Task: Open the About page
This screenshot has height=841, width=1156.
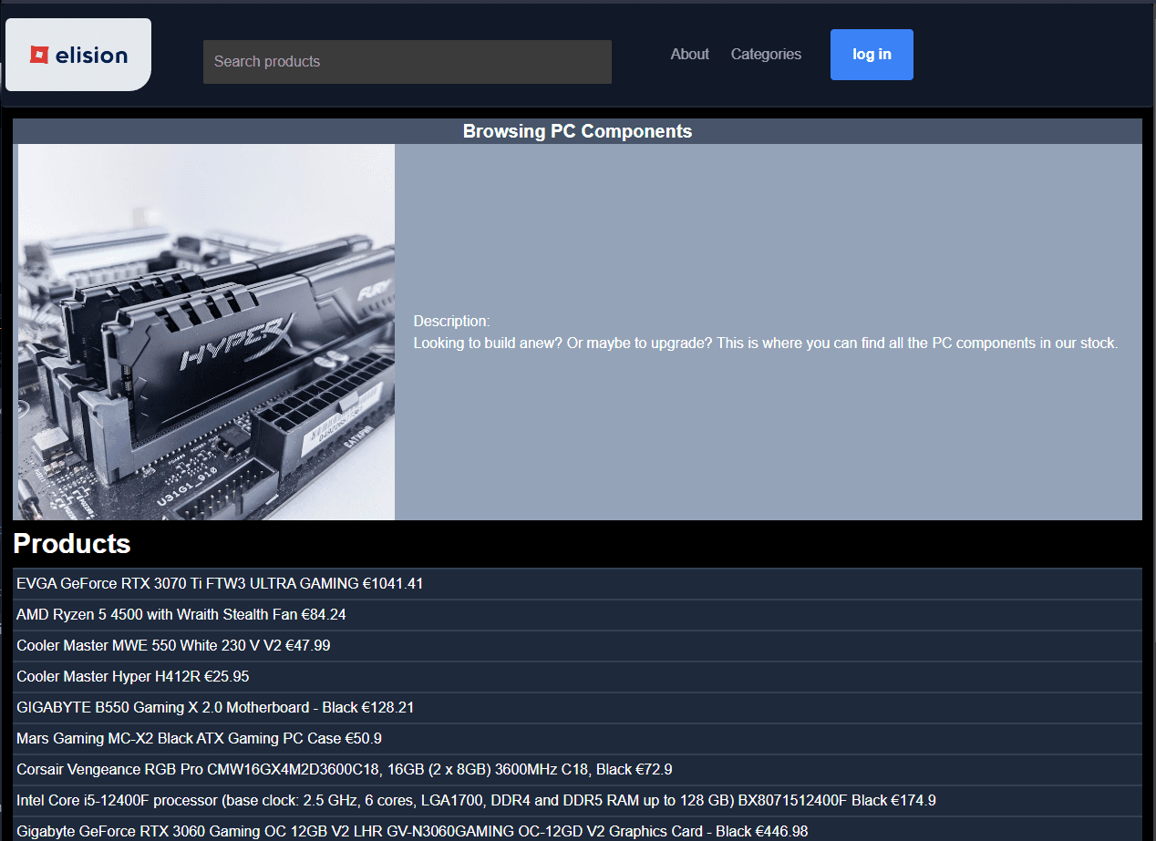Action: coord(689,55)
